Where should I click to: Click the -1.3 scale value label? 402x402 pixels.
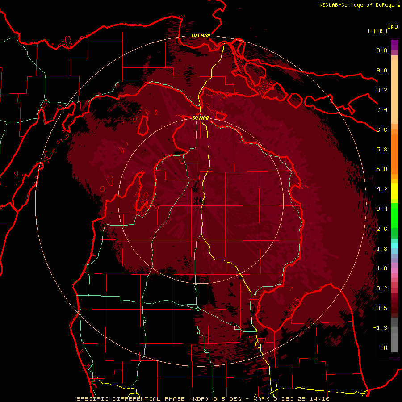pyautogui.click(x=380, y=328)
